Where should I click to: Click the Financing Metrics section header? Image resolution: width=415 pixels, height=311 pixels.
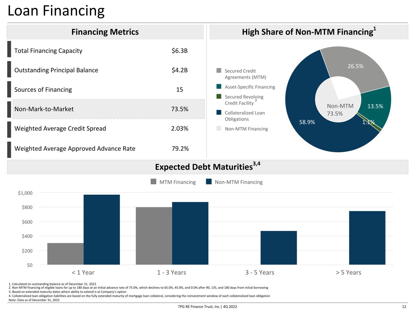click(x=105, y=32)
